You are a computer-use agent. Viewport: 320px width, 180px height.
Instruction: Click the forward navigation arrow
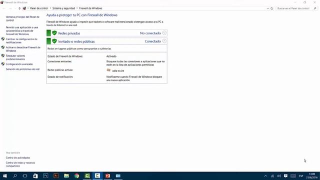tap(10, 8)
